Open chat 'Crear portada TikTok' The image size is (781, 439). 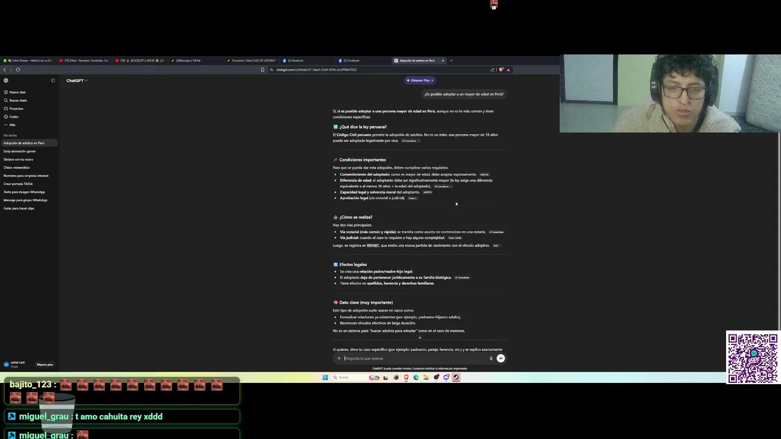(x=29, y=184)
